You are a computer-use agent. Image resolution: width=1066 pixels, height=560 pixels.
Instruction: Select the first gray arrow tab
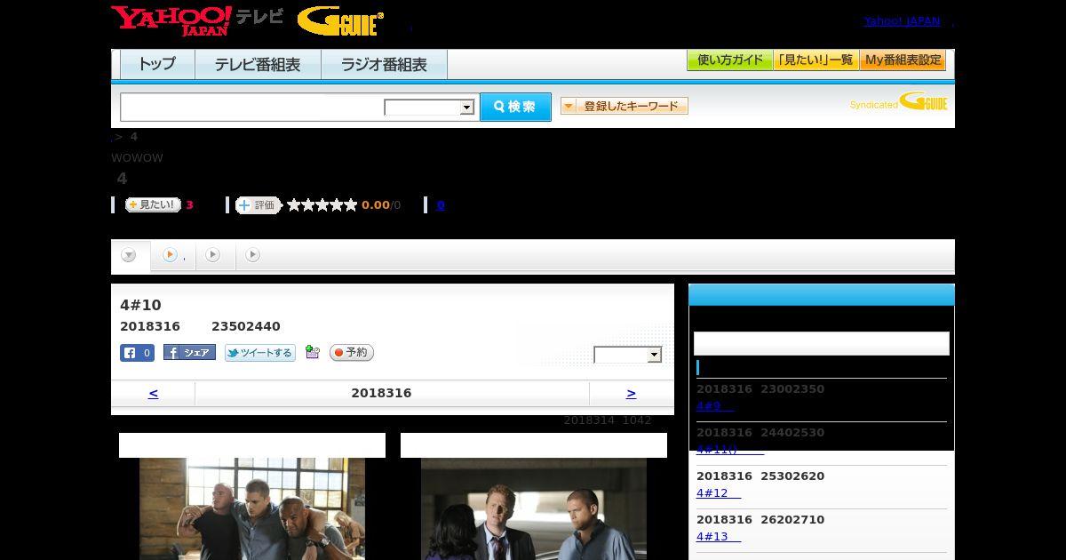click(129, 255)
